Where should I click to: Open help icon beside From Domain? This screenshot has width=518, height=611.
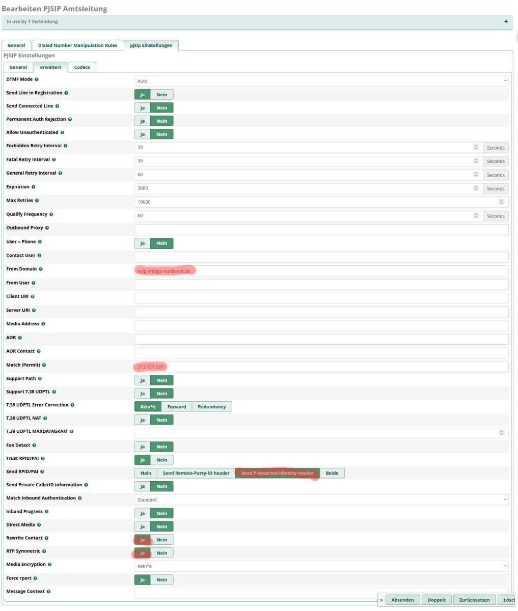pos(41,269)
